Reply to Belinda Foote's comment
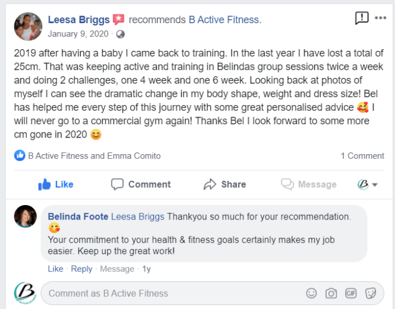The height and width of the screenshot is (309, 395). [81, 269]
